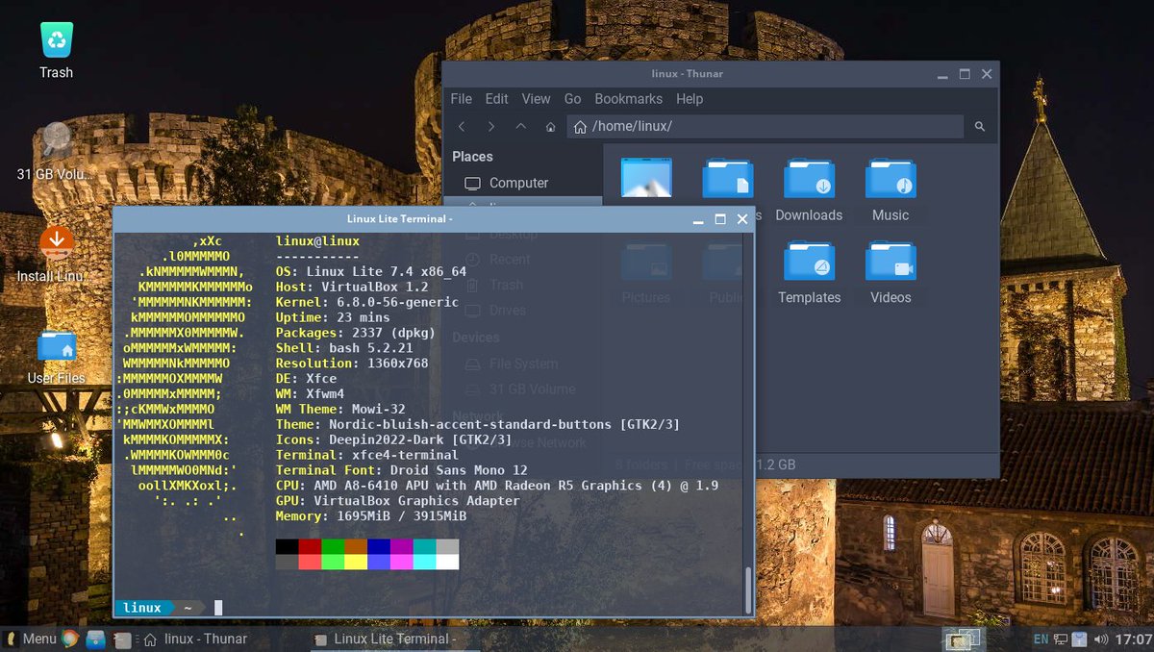Open the Edit menu in Thunar
Image resolution: width=1154 pixels, height=652 pixels.
497,99
